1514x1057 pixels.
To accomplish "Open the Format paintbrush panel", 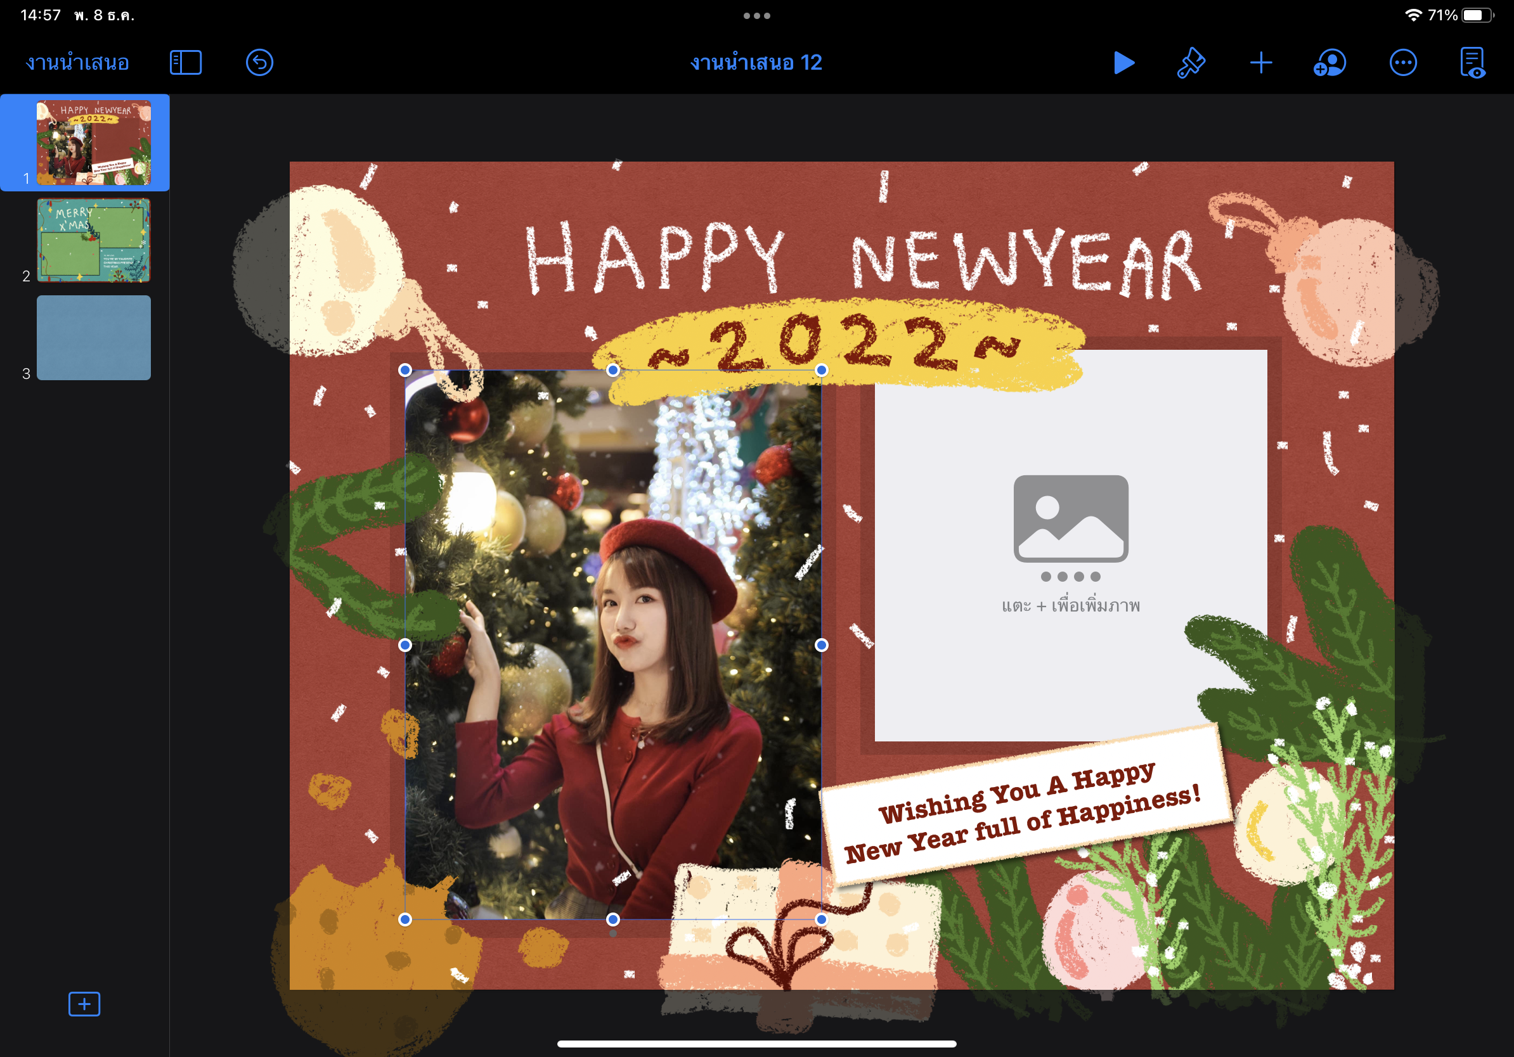I will pos(1191,63).
